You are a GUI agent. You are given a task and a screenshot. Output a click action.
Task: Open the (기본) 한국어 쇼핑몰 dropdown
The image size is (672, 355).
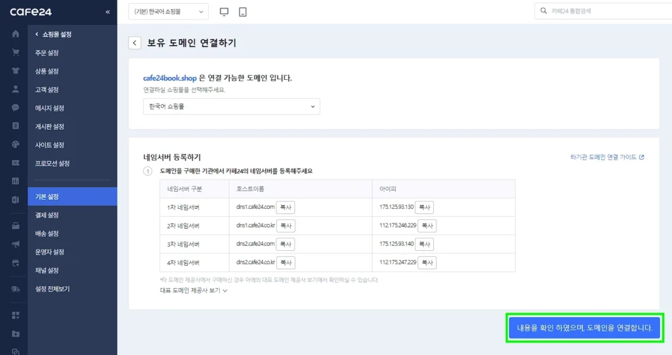point(169,12)
